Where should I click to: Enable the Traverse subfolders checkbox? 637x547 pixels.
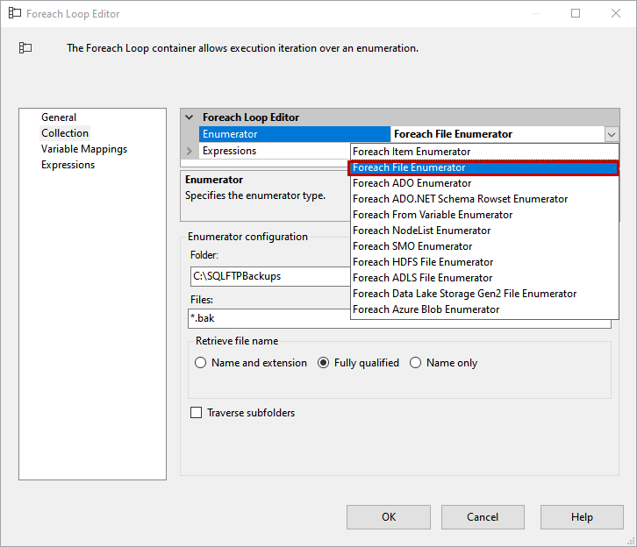[x=197, y=413]
